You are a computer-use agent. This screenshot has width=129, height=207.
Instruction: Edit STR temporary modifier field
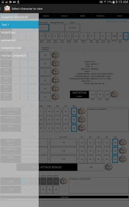click(x=45, y=55)
